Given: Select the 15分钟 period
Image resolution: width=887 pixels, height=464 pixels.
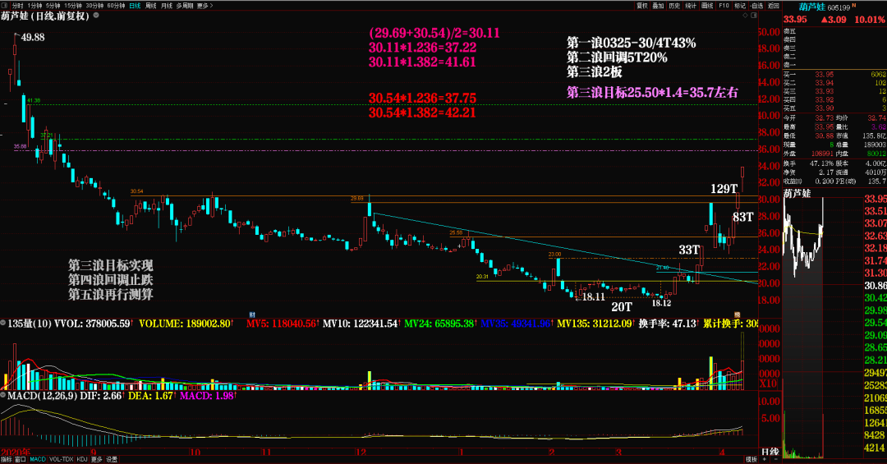Looking at the screenshot, I should click(x=73, y=6).
